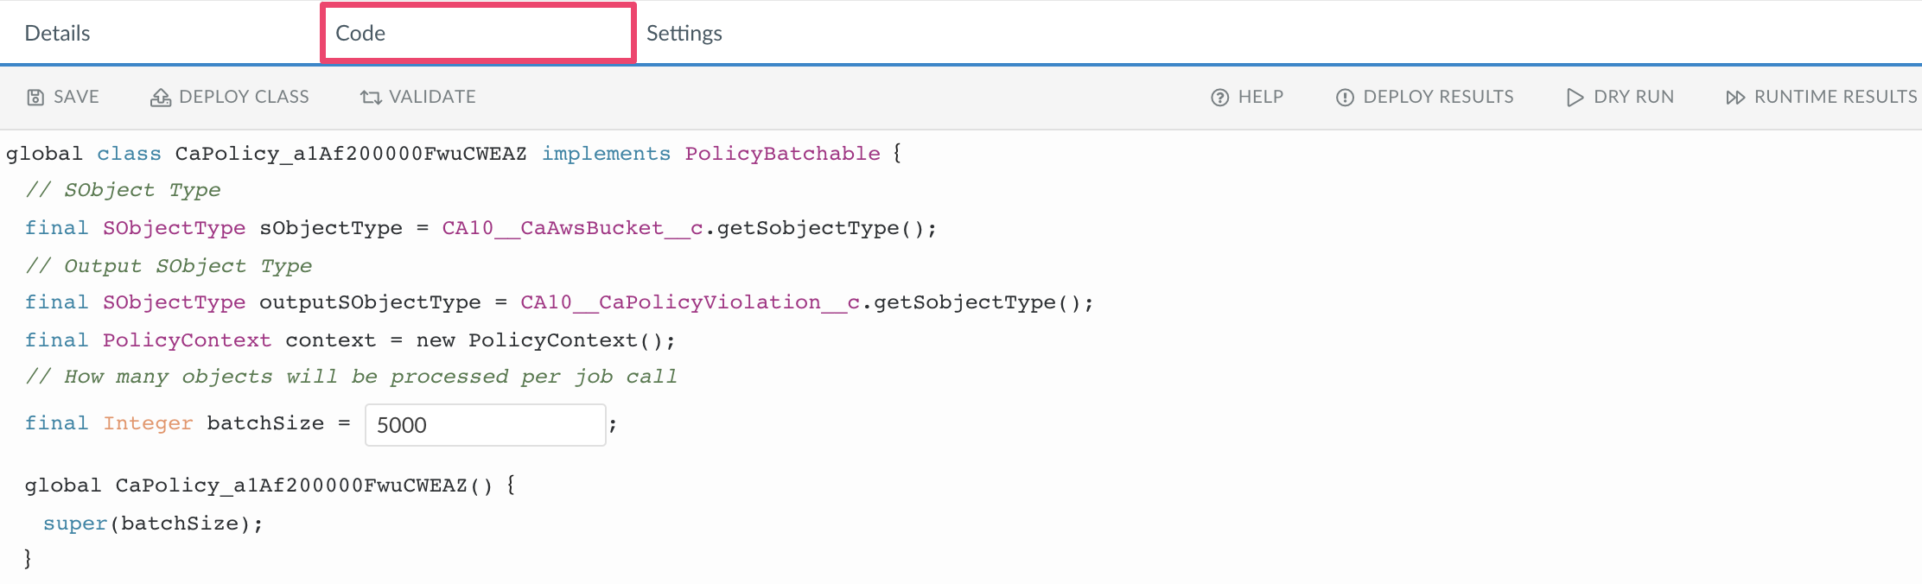Click the Save floppy disk icon

coord(35,98)
